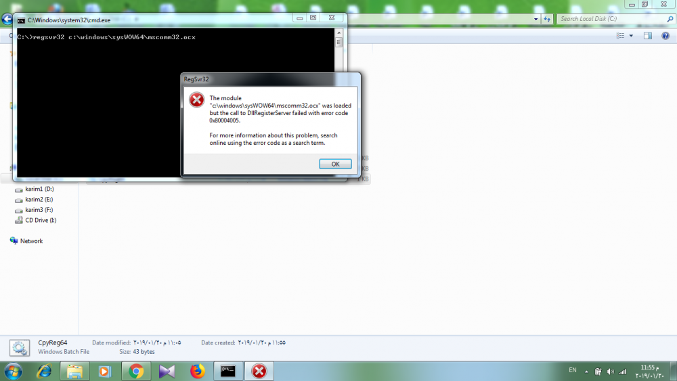Select karim2 (E:) drive in navigation pane
Viewport: 677px width, 381px height.
point(39,200)
